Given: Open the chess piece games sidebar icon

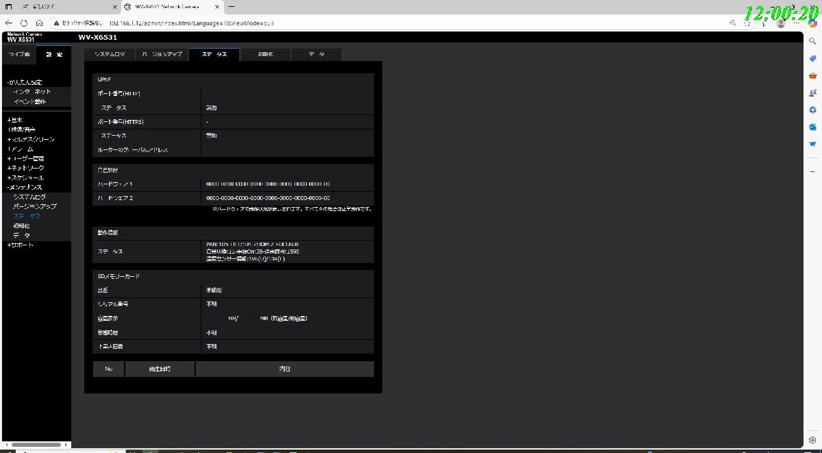Looking at the screenshot, I should (812, 93).
